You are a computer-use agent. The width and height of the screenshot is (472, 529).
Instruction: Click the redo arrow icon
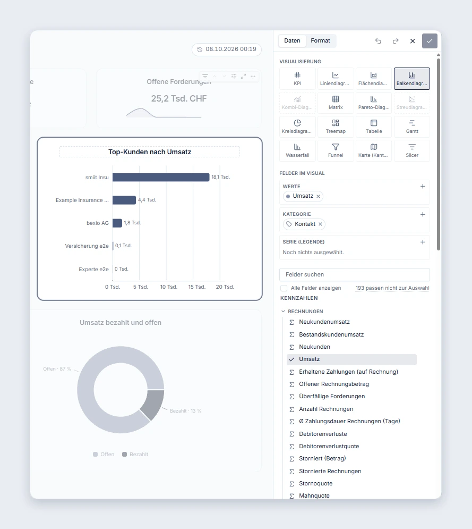[396, 41]
